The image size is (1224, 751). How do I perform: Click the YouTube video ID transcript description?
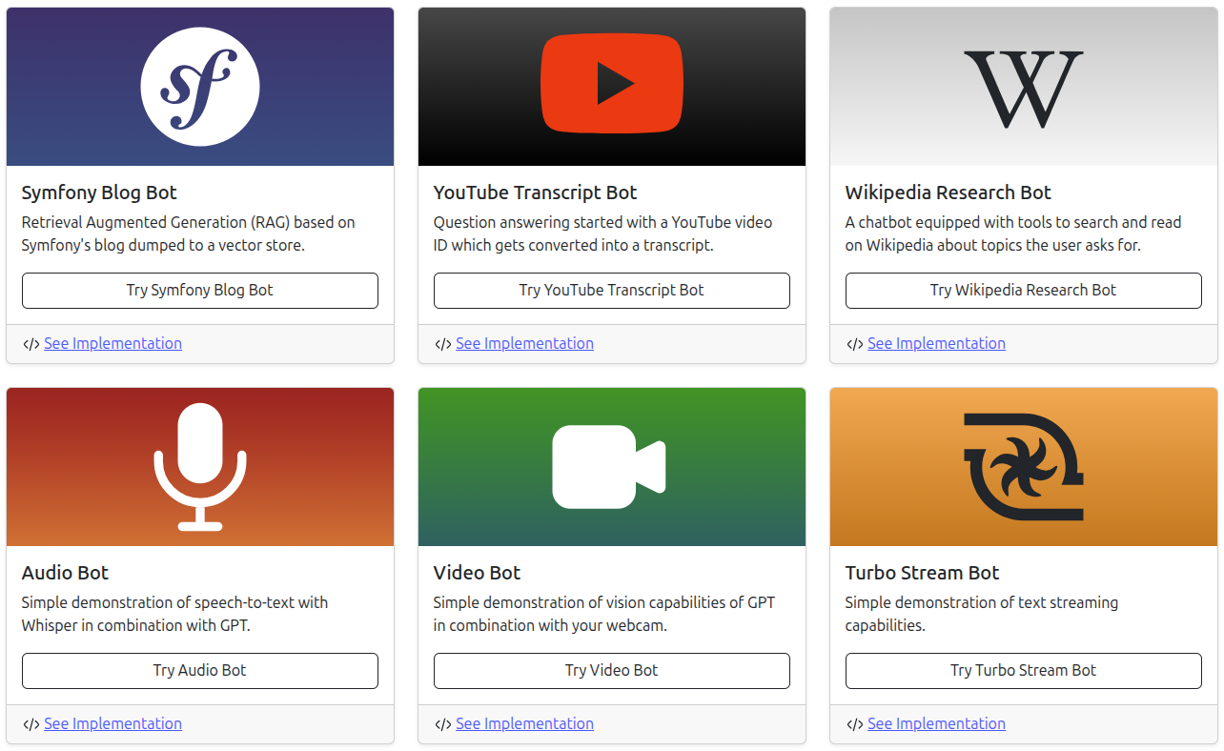[x=602, y=233]
